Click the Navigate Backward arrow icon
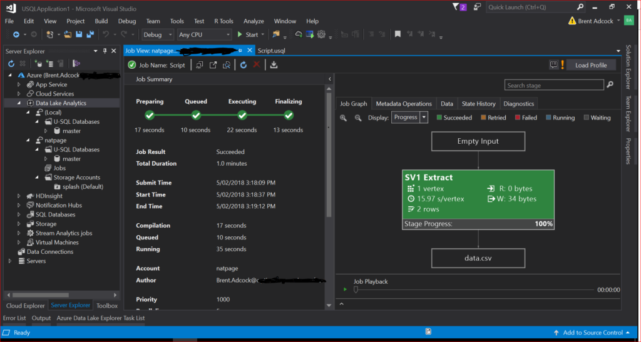The height and width of the screenshot is (342, 641). [x=16, y=34]
